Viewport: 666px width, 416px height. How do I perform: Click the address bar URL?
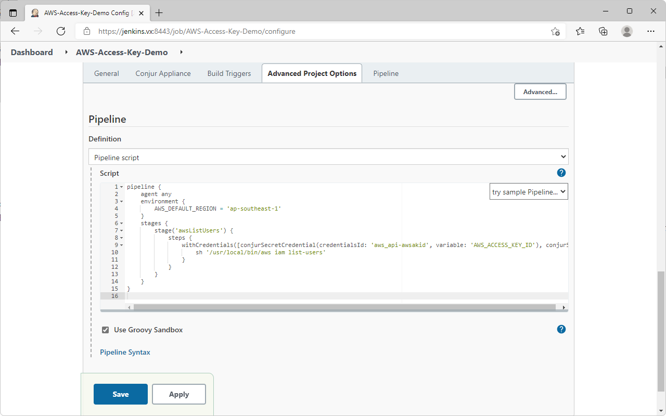tap(197, 31)
